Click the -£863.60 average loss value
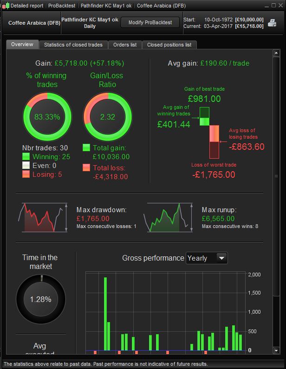Screen dimensions: 286x369 (247, 147)
